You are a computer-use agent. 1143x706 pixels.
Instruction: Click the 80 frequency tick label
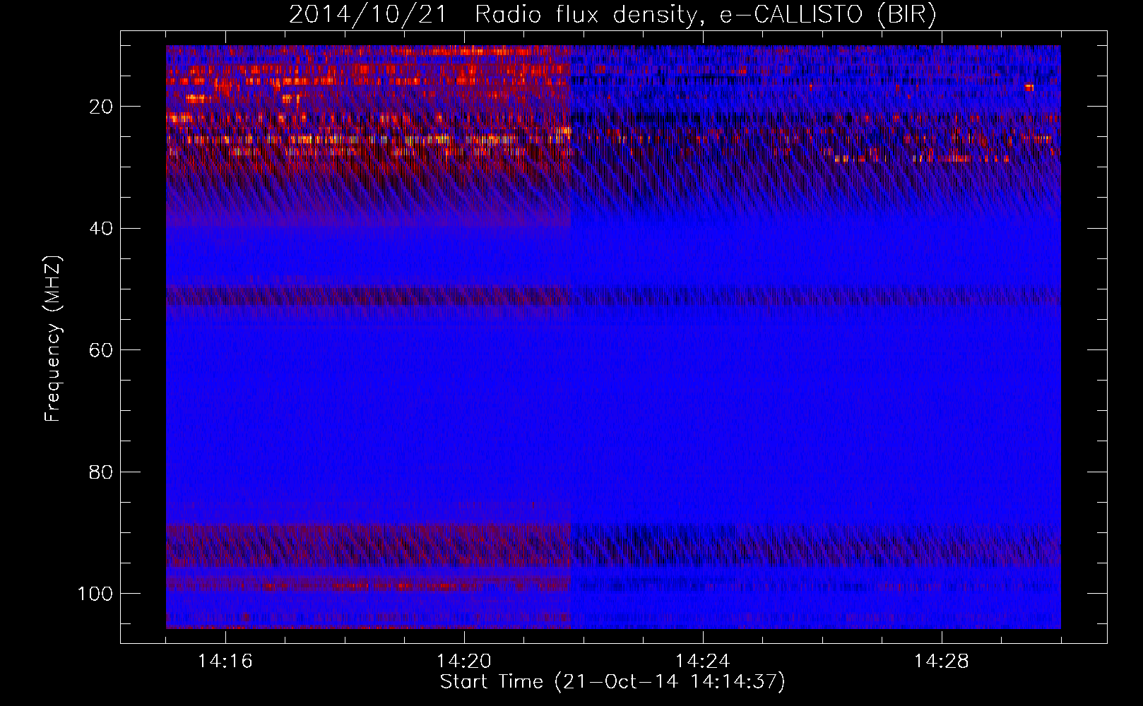point(102,472)
